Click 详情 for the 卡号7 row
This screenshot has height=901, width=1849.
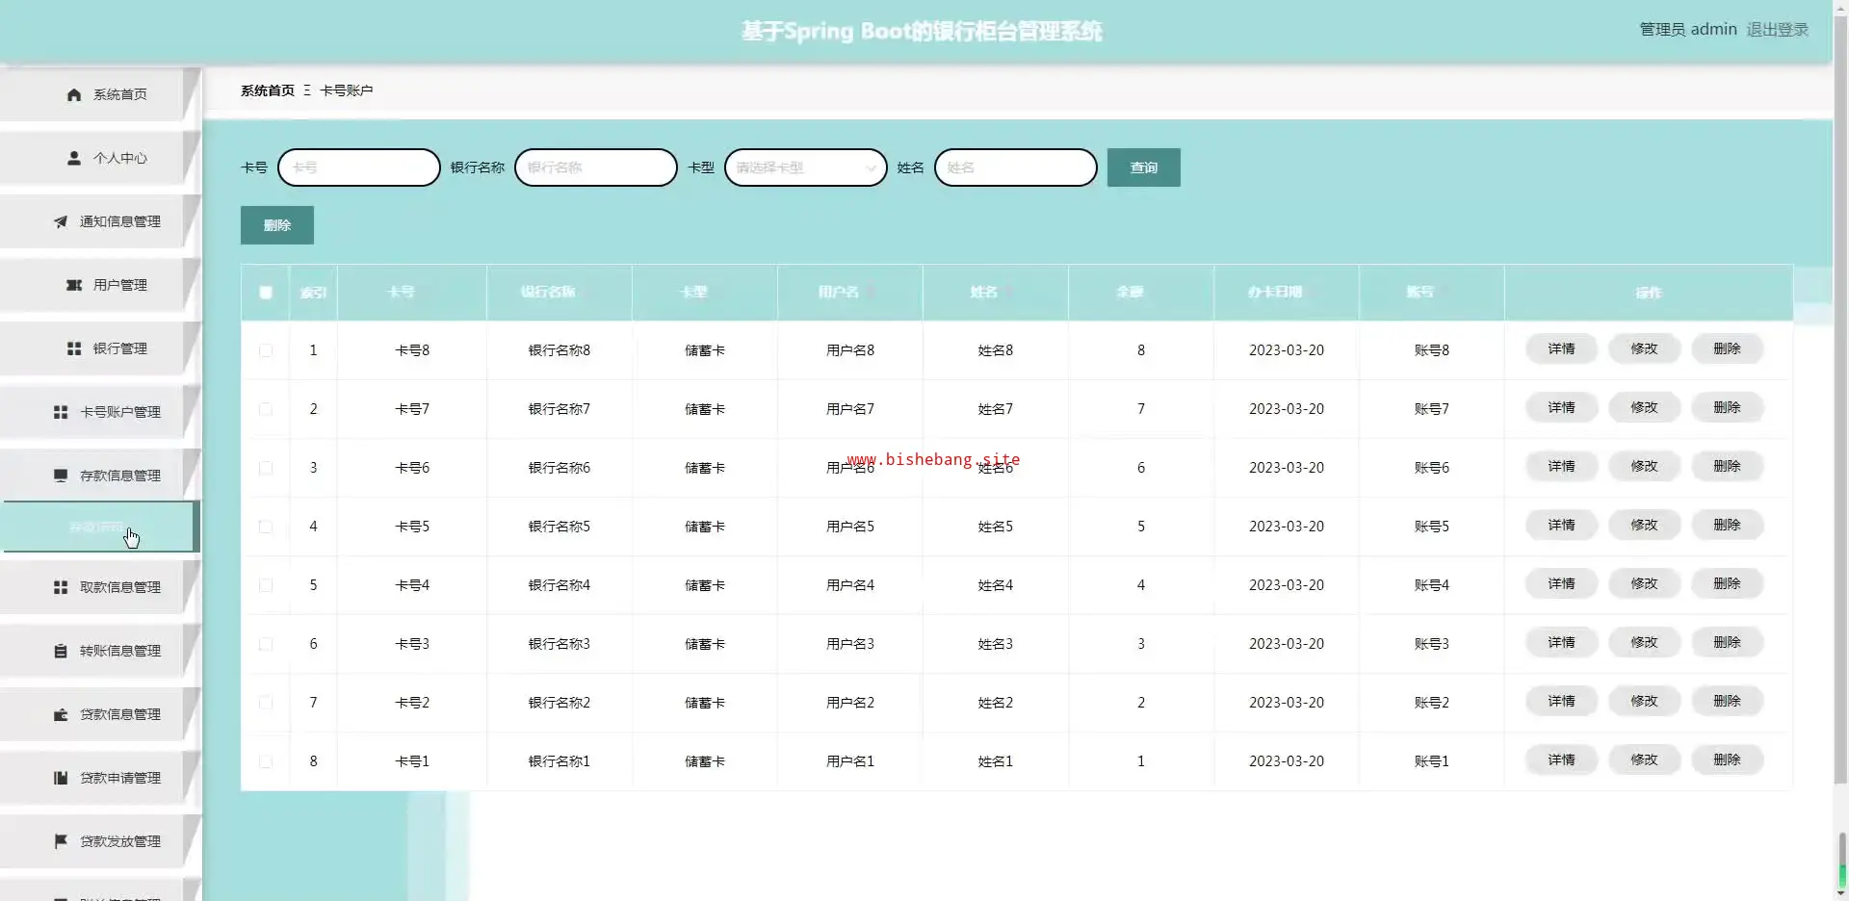(x=1561, y=408)
